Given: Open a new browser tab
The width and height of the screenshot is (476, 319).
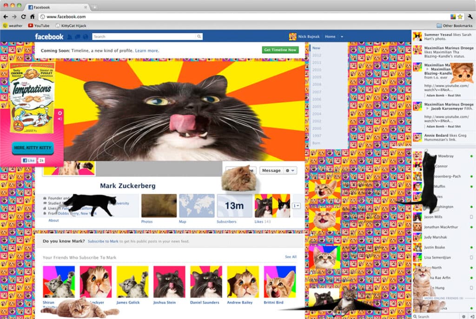Looking at the screenshot, I should pyautogui.click(x=94, y=7).
